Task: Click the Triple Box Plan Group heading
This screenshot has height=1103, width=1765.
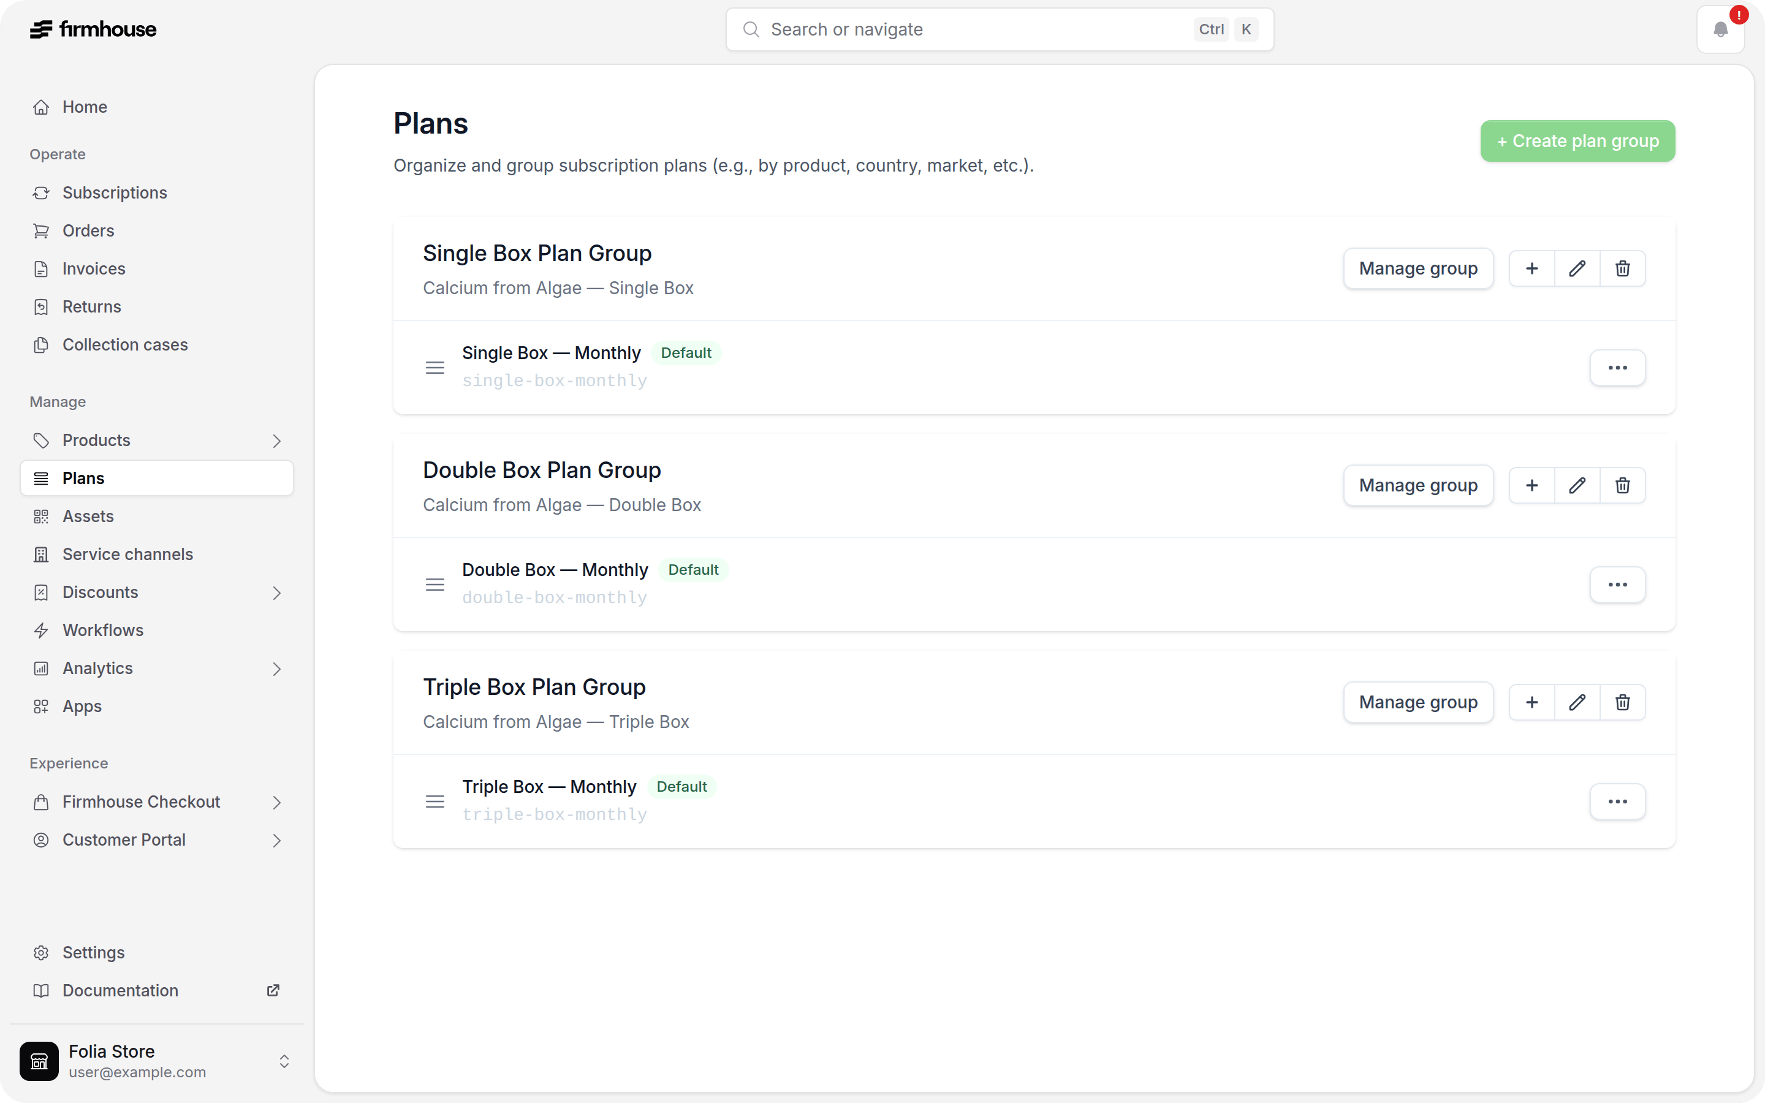Action: coord(534,686)
